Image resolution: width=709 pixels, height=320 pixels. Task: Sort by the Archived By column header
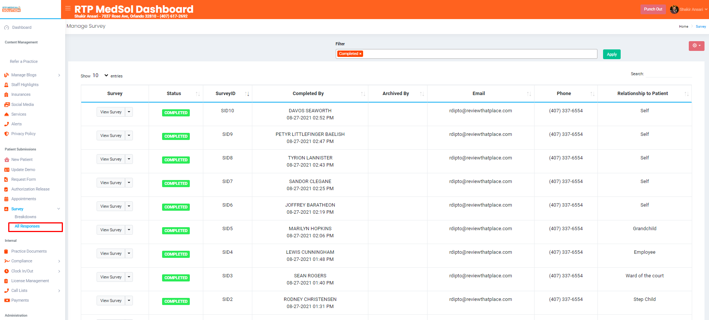click(398, 94)
